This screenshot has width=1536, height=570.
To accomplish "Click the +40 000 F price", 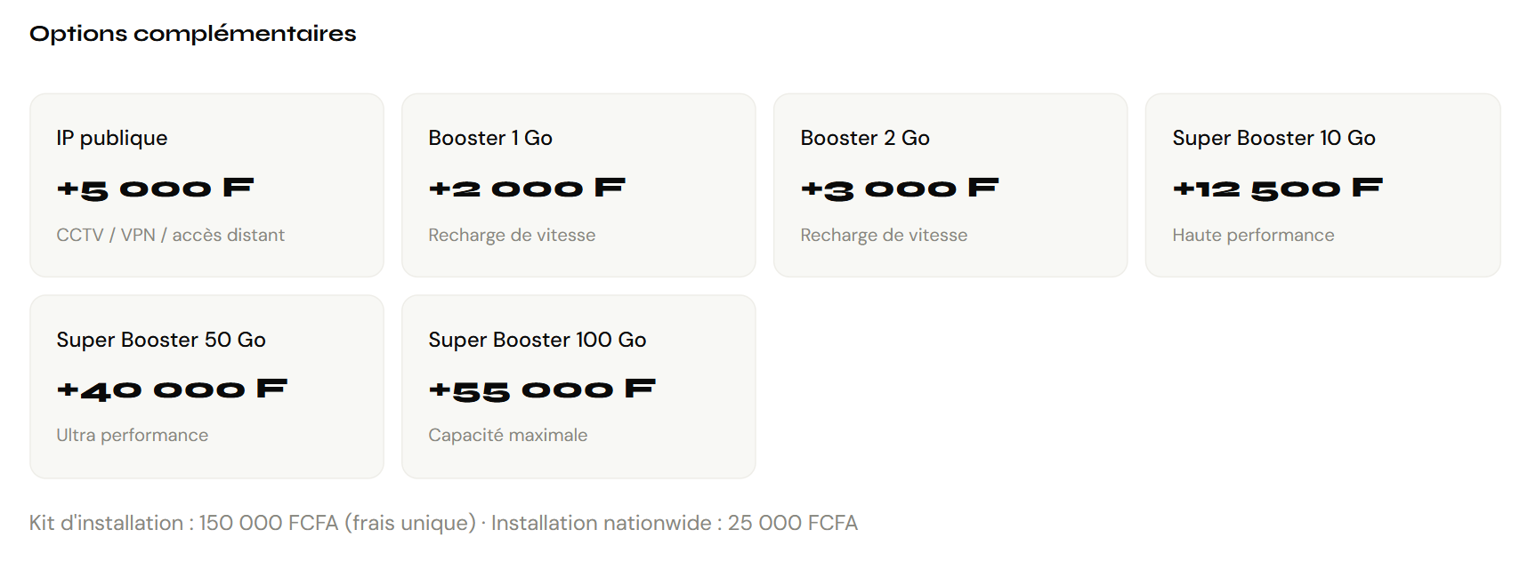I will 172,389.
